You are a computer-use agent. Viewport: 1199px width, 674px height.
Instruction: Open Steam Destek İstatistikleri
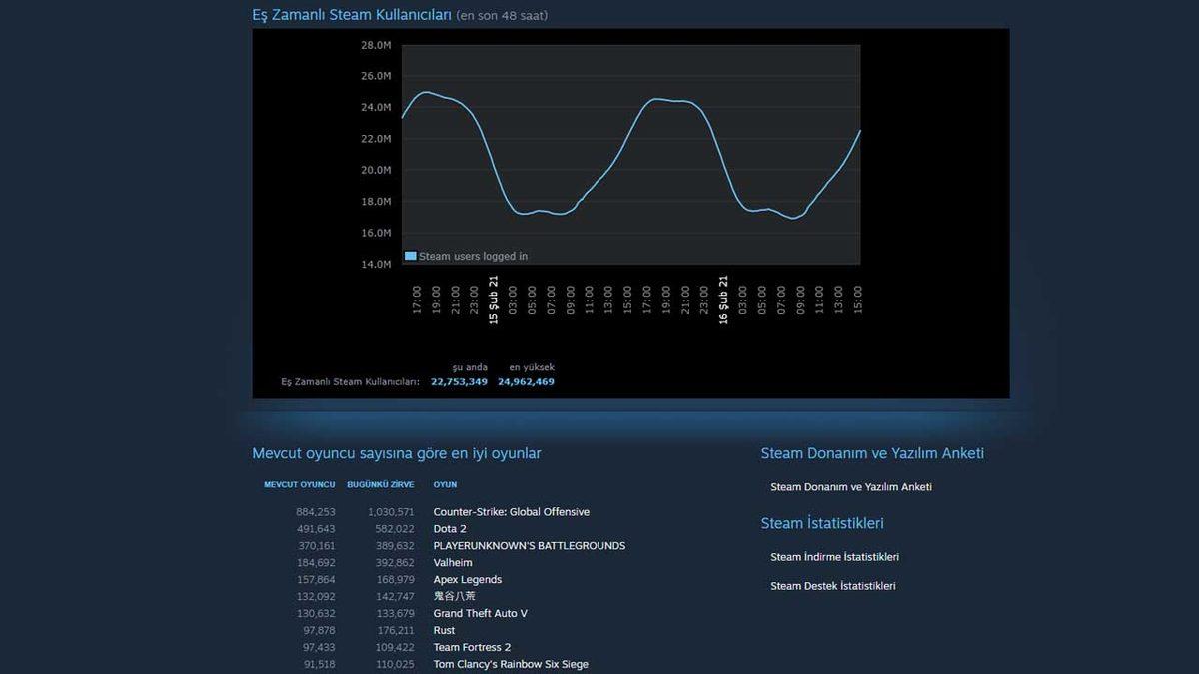(832, 585)
